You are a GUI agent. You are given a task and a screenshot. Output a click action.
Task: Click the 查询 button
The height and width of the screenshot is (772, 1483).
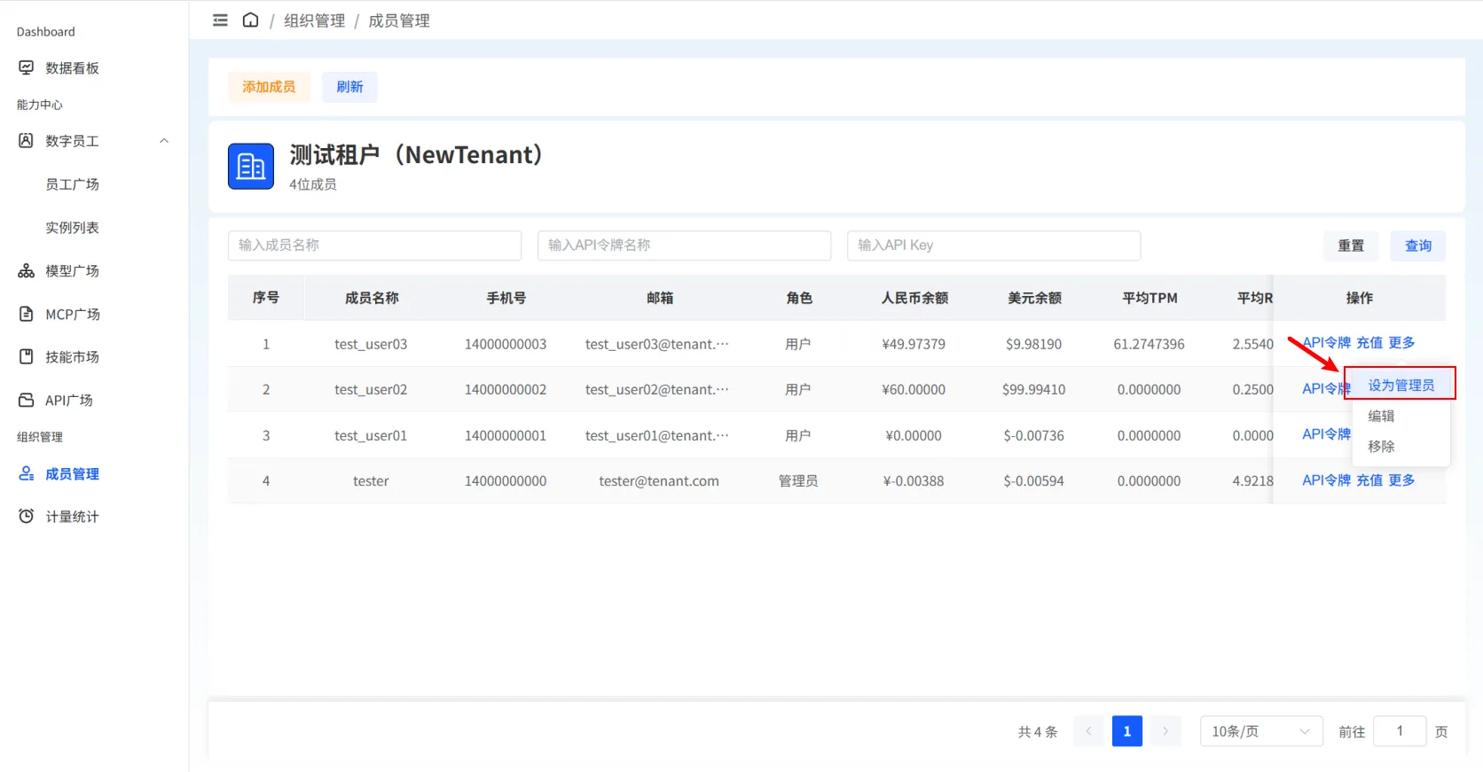pos(1418,246)
